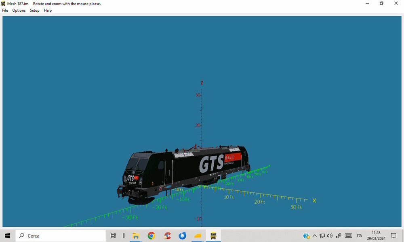Open the notification center

393,236
